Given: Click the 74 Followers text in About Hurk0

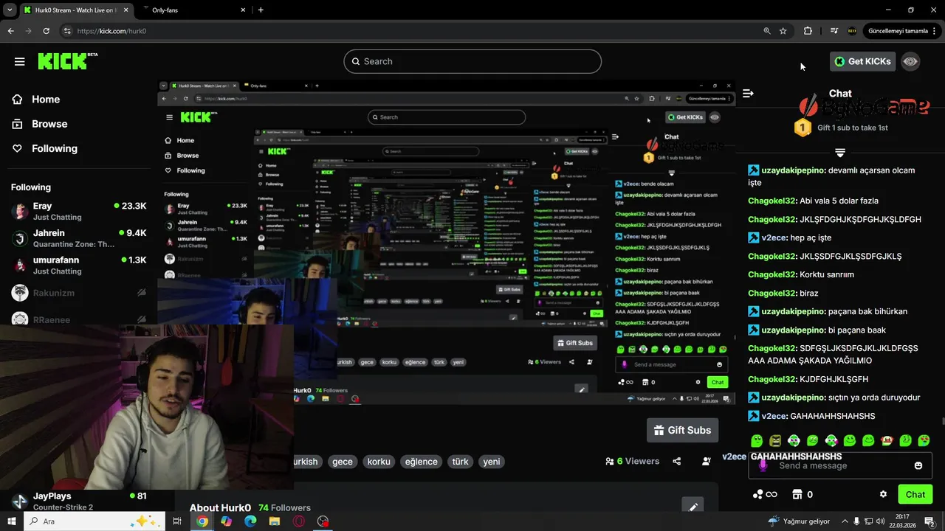Looking at the screenshot, I should (284, 507).
